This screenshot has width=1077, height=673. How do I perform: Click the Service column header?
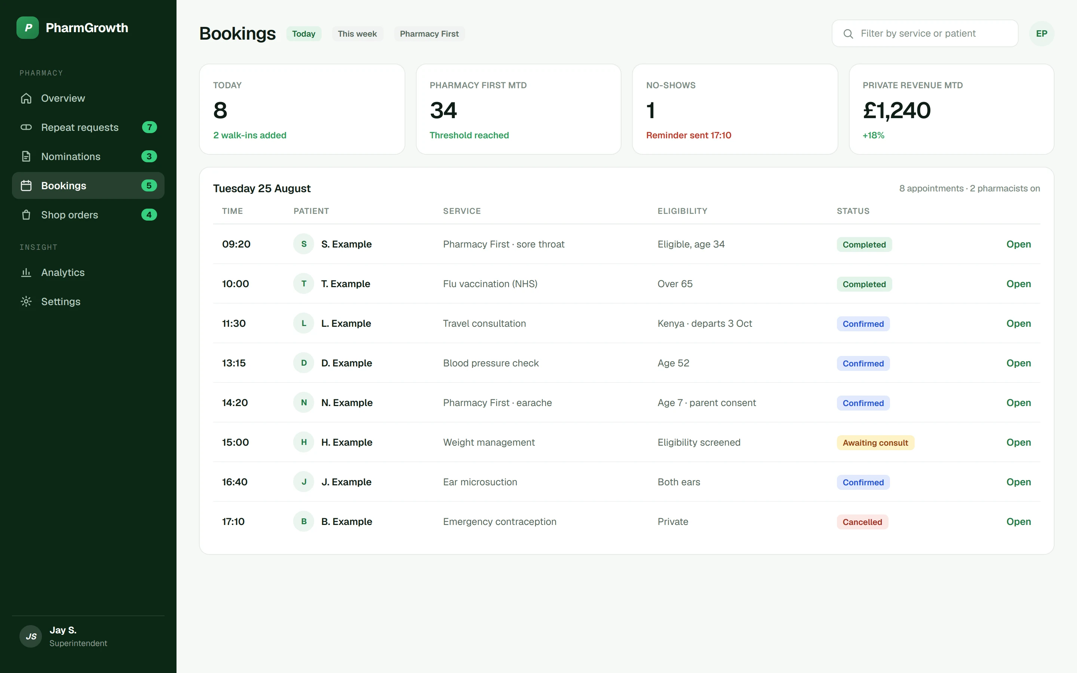coord(462,211)
